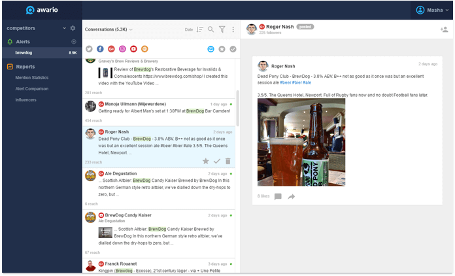The image size is (455, 276).
Task: Go to Mention Statistics report
Action: coord(32,78)
